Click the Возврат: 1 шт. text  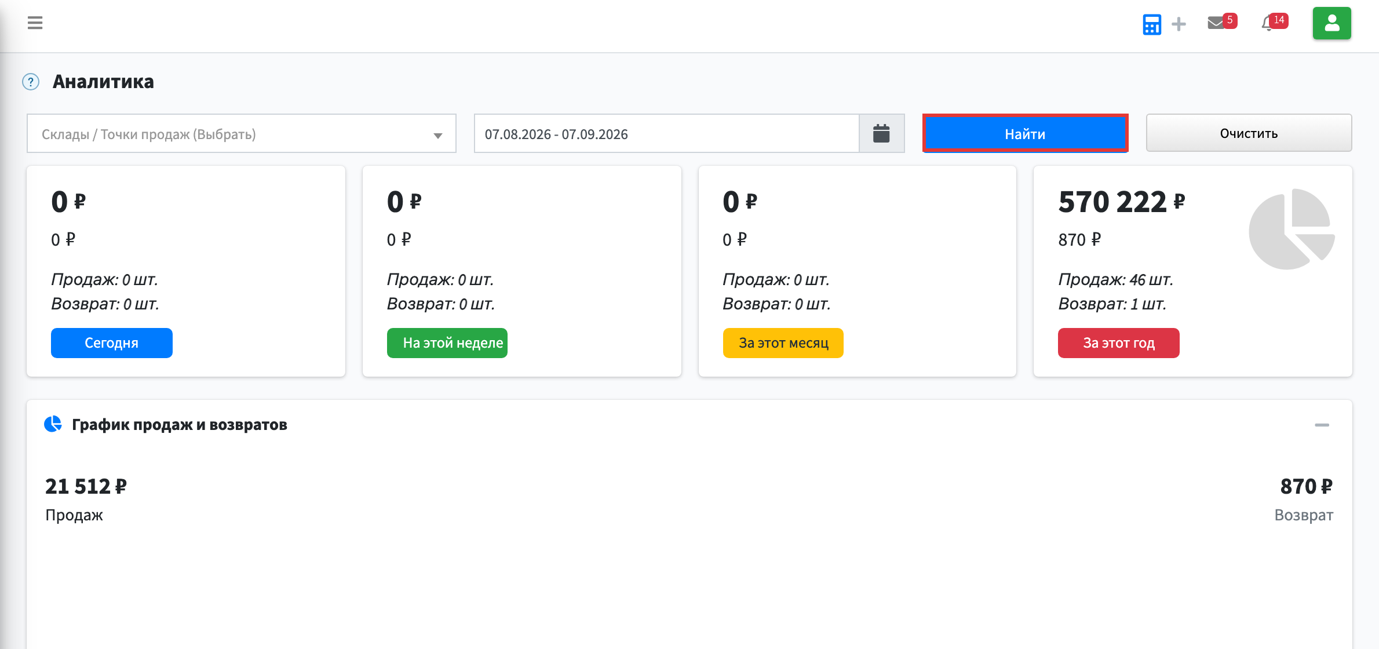point(1112,304)
